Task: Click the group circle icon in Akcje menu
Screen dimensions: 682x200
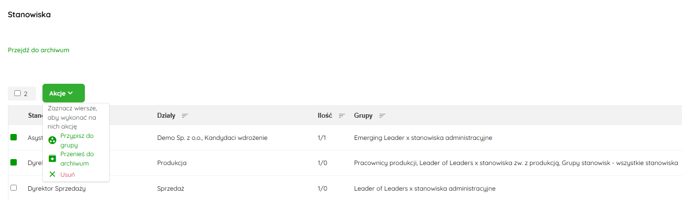Action: [x=52, y=140]
